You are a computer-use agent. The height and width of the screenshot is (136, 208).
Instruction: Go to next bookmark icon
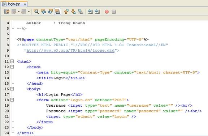[x=74, y=12]
